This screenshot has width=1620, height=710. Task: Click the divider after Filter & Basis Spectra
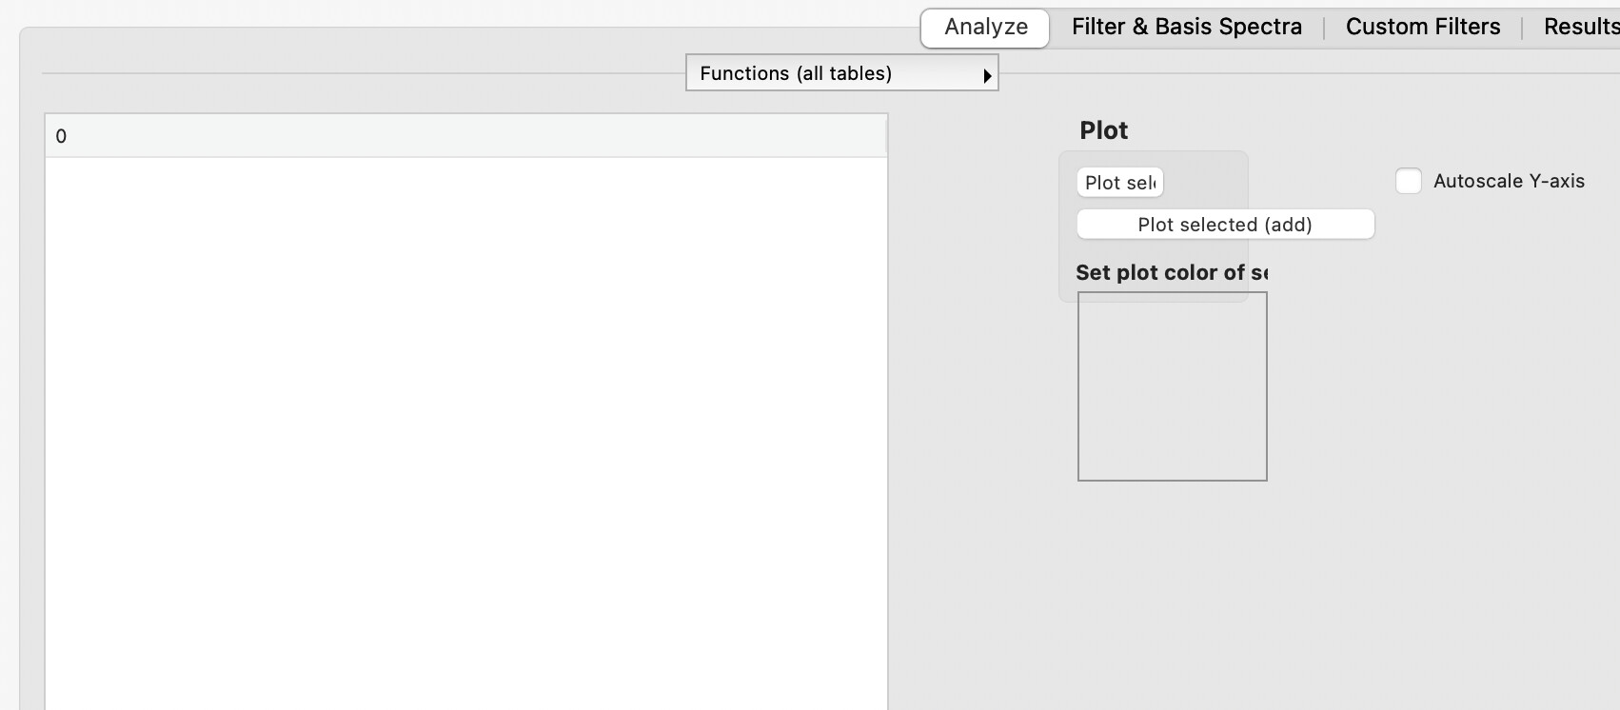coord(1324,28)
